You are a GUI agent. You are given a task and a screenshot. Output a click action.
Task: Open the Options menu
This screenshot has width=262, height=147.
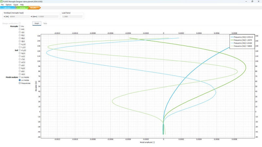coord(9,5)
